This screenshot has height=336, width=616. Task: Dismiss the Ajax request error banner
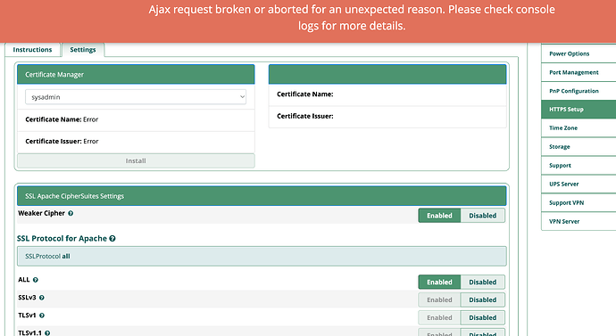pyautogui.click(x=308, y=21)
